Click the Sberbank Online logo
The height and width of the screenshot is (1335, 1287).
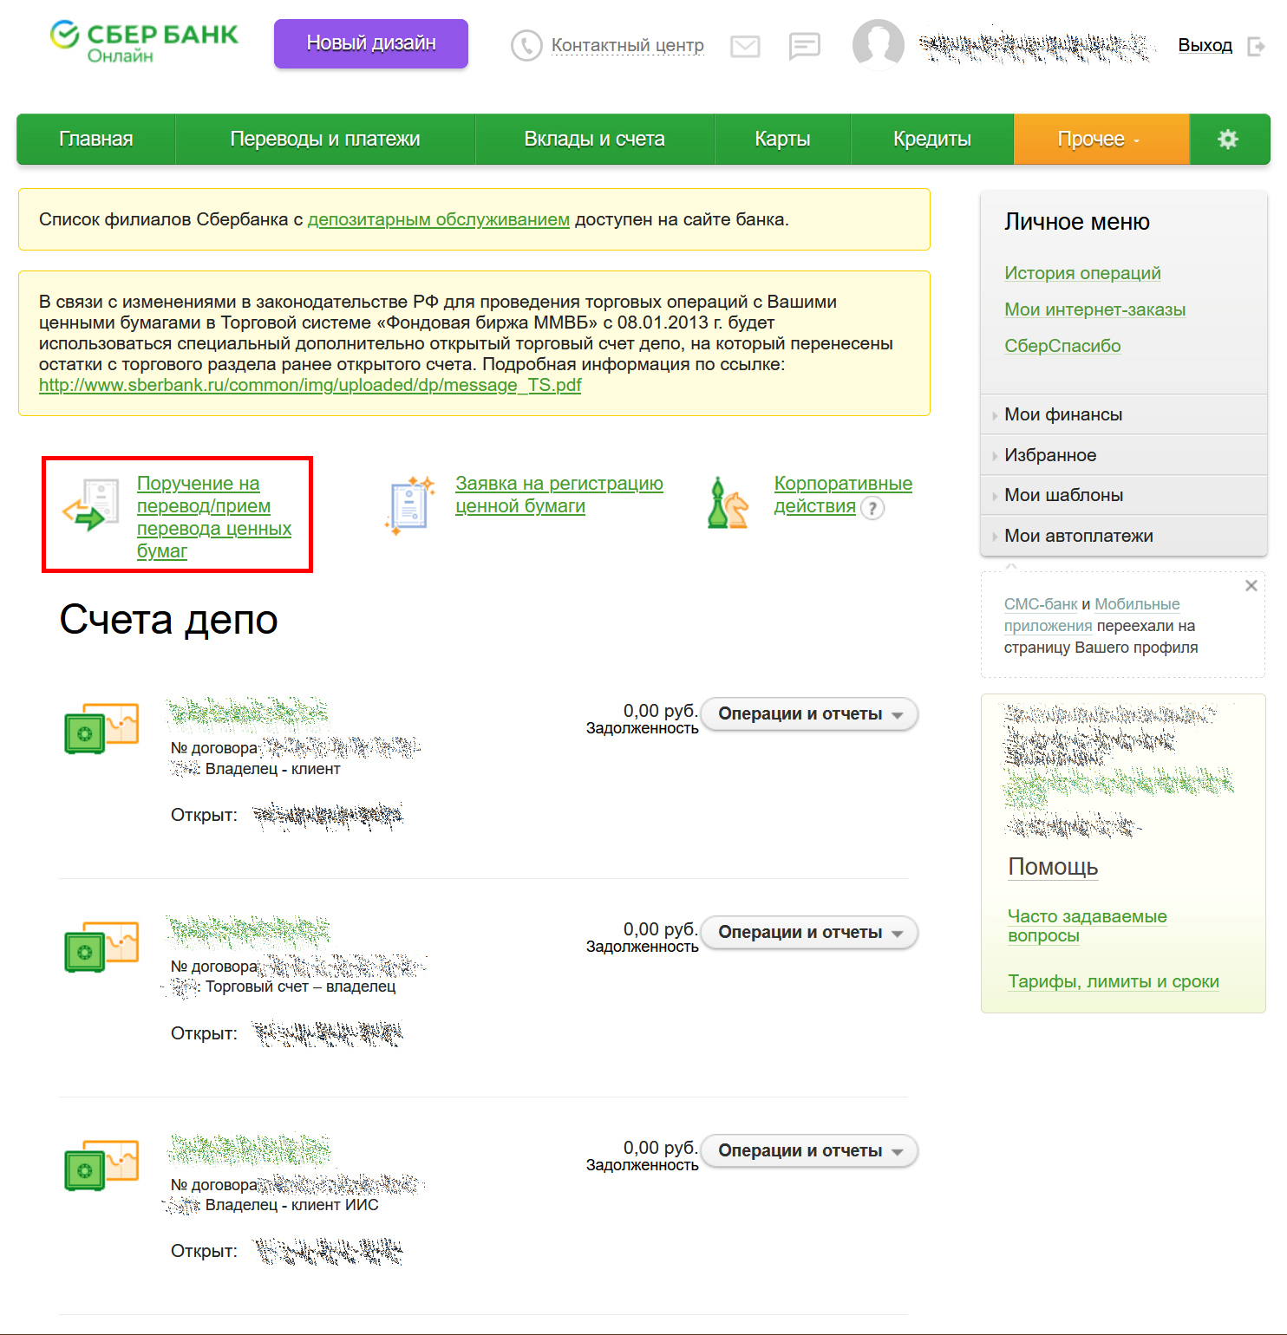click(144, 43)
